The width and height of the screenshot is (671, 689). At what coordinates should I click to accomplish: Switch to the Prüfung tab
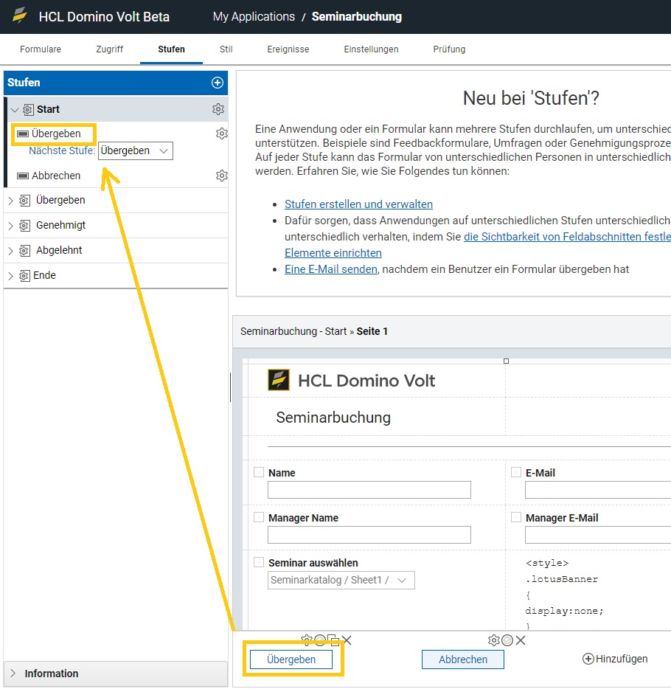click(449, 49)
